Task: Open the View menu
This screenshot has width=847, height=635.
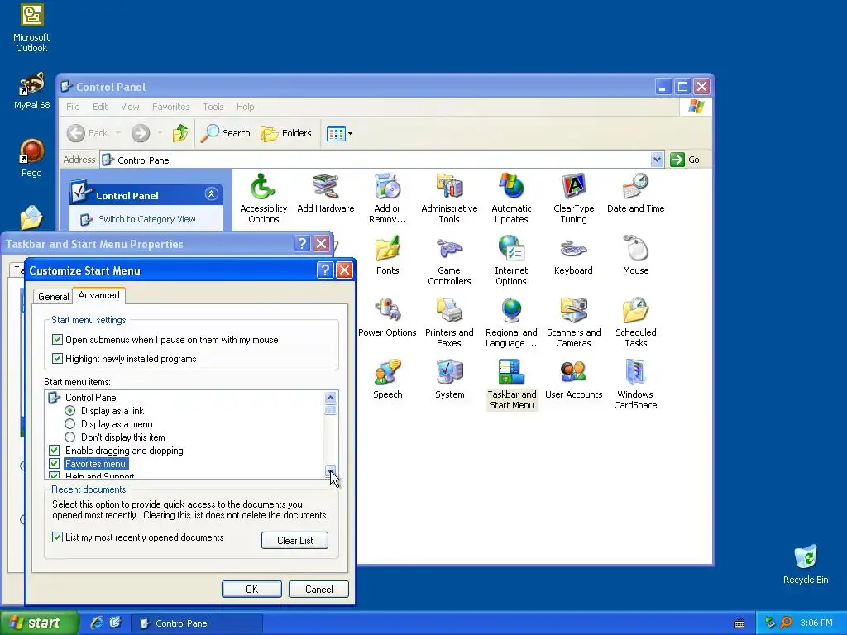Action: pyautogui.click(x=130, y=107)
